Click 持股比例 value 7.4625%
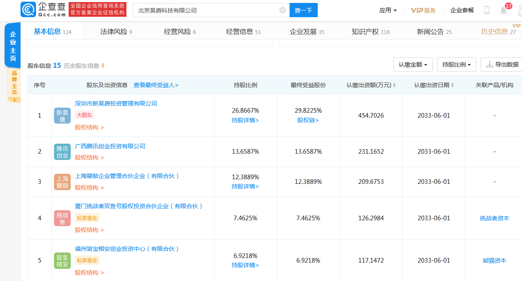Viewport: 522px width, 281px height. tap(245, 218)
